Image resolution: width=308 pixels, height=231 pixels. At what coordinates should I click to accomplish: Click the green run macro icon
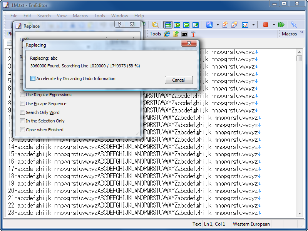(x=281, y=25)
